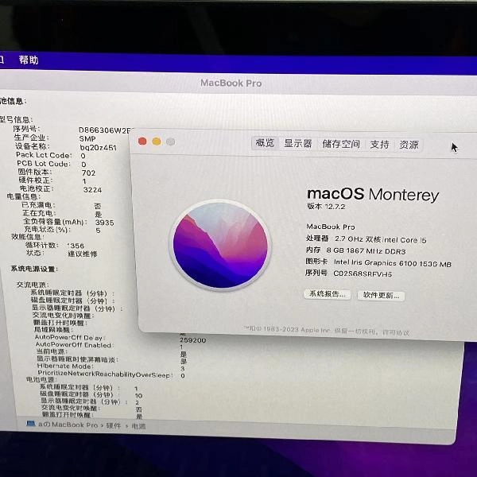The image size is (477, 477).
Task: Select 'aのMacBook Pro' in the path bar
Action: (68, 425)
